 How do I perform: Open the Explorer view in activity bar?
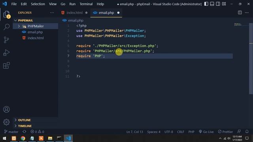(x=6, y=15)
